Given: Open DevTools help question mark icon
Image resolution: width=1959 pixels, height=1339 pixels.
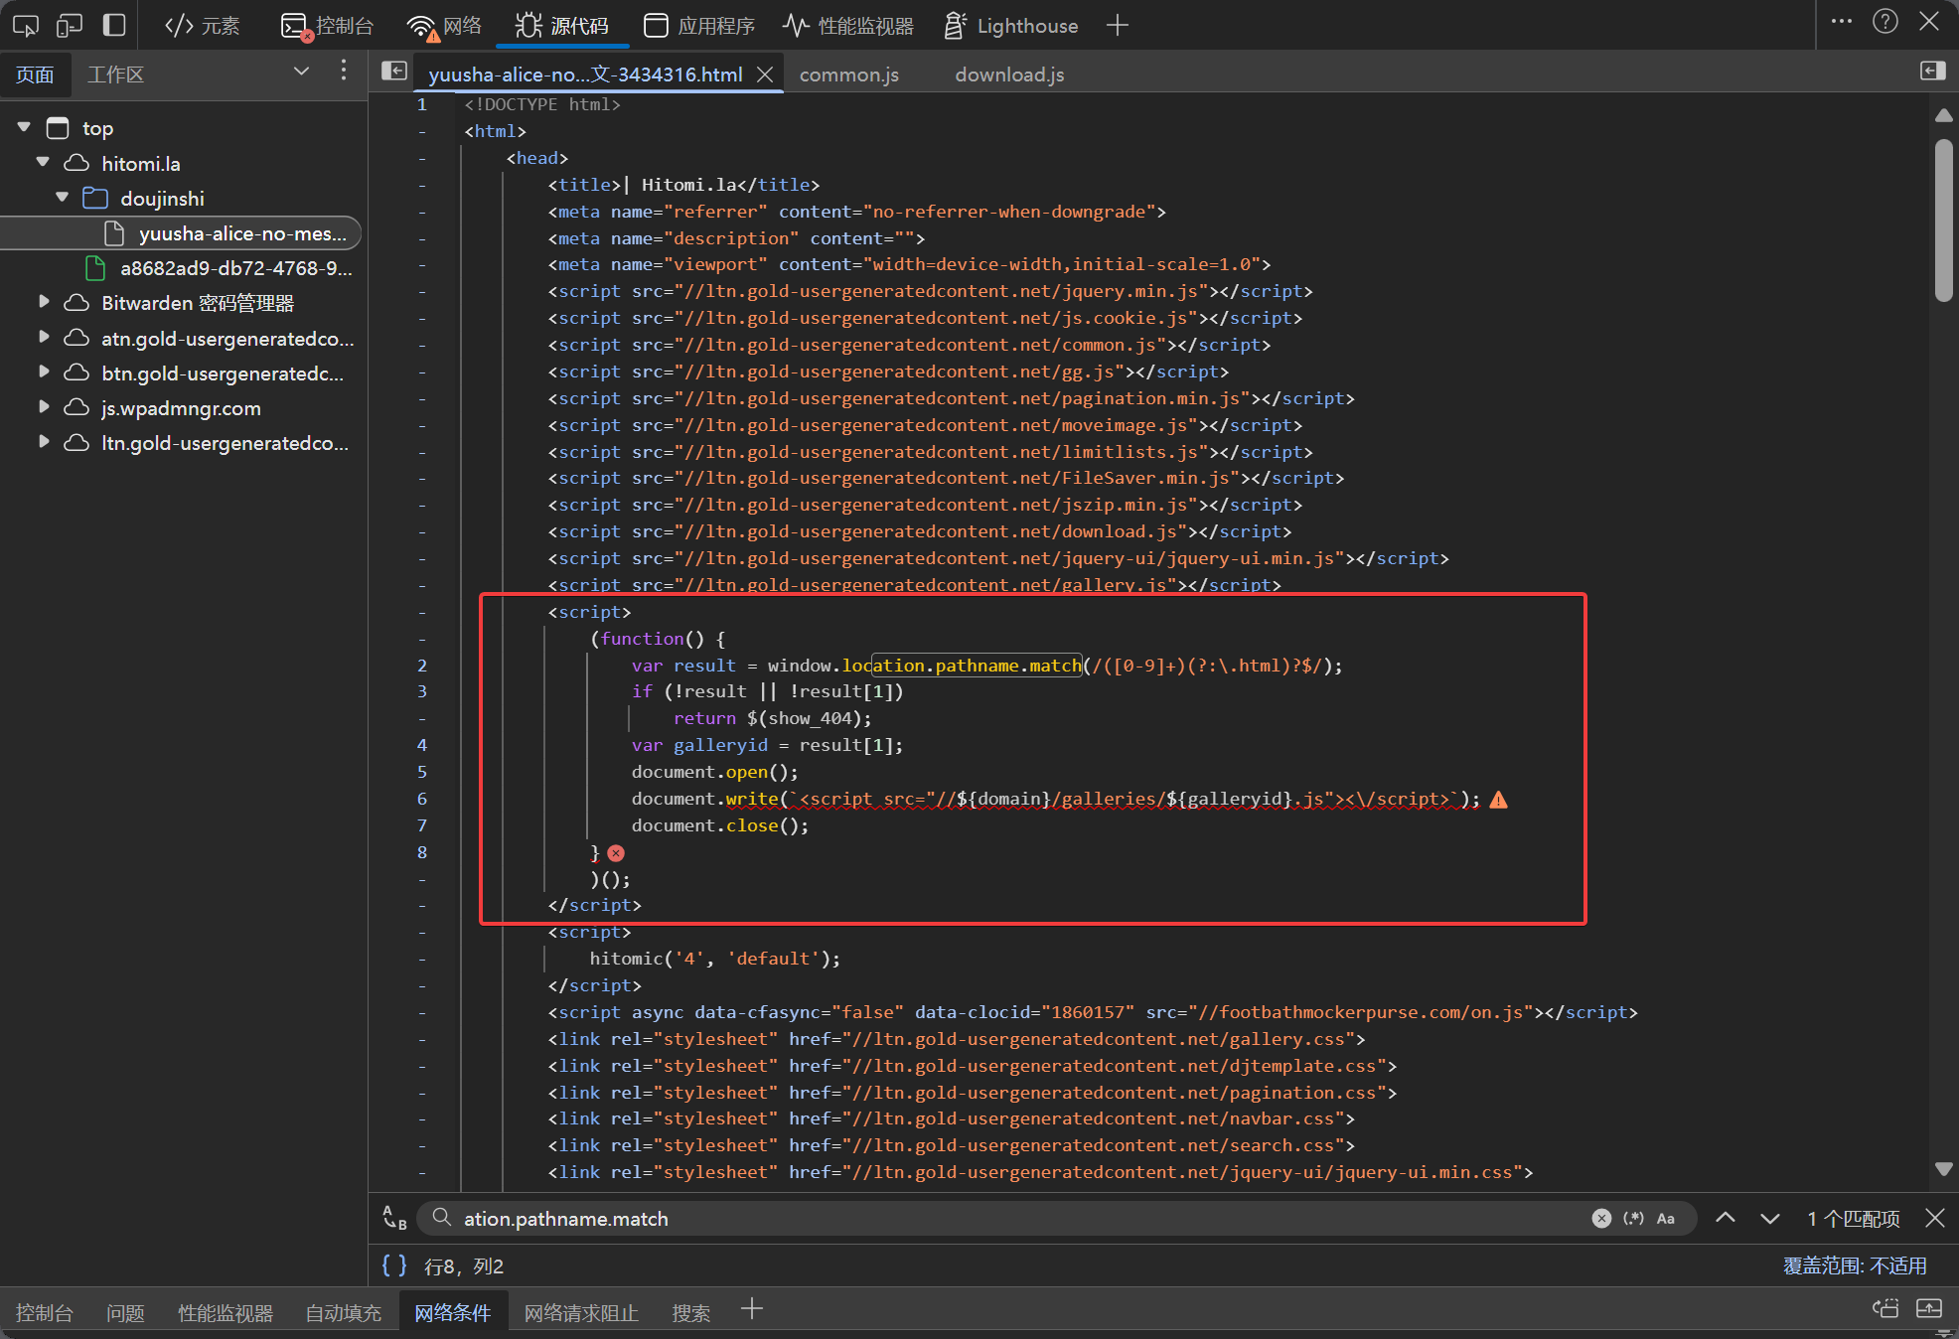Looking at the screenshot, I should tap(1885, 21).
